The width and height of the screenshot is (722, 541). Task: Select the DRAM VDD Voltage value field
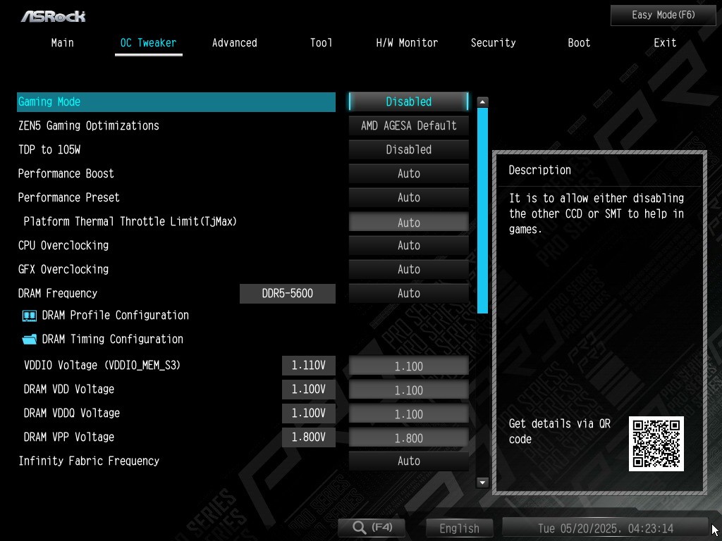tap(409, 390)
